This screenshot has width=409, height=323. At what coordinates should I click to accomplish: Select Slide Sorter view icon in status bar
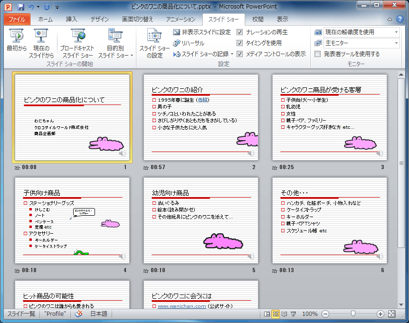click(x=276, y=314)
